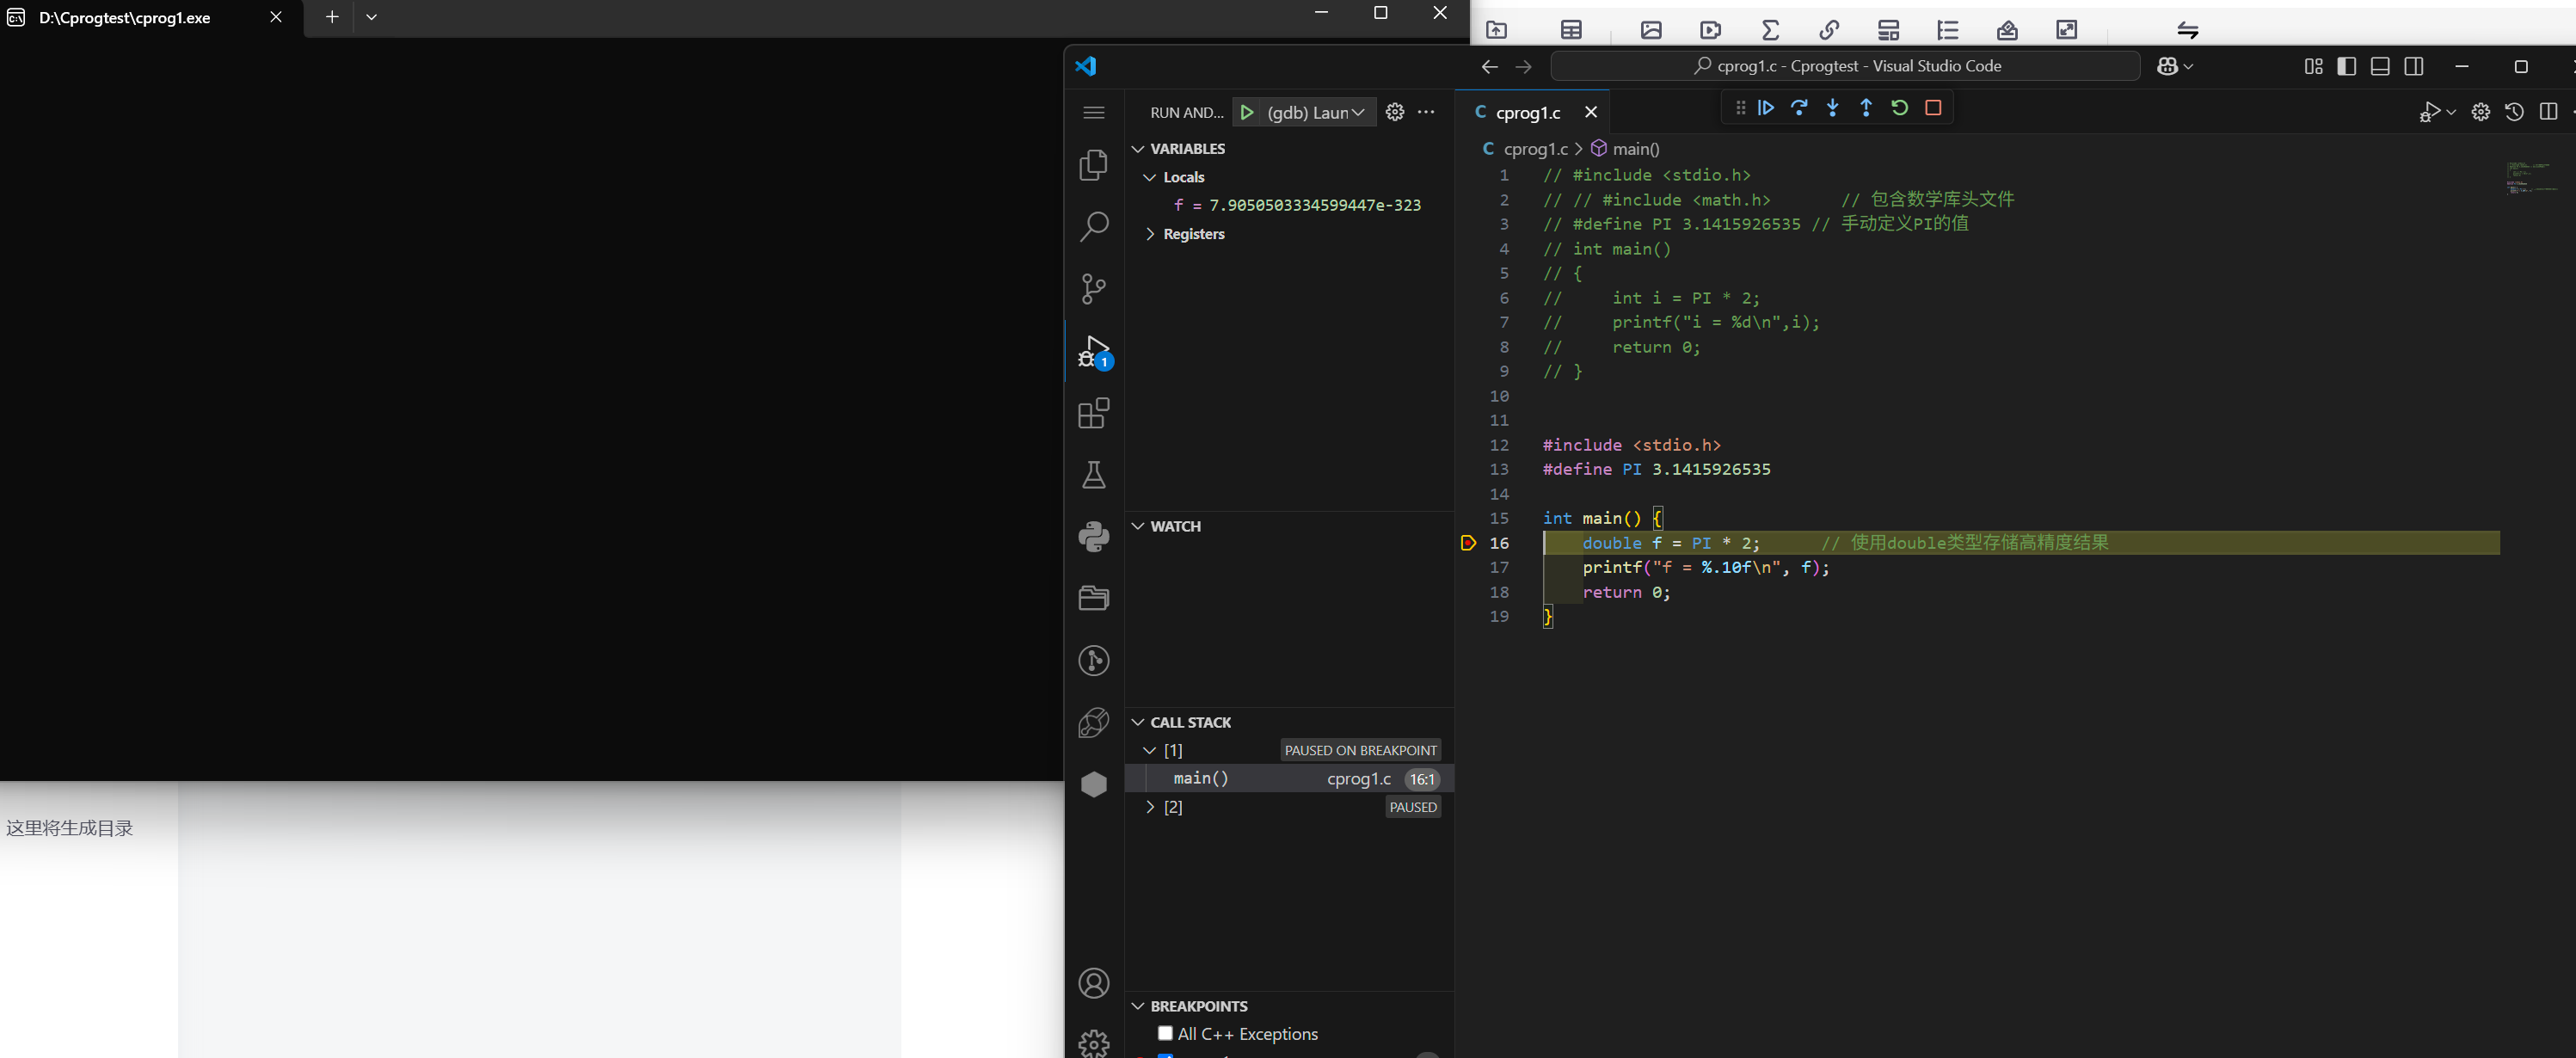Click Step Over in debug toolbar
Screen dimensions: 2576x1058
(x=1799, y=108)
